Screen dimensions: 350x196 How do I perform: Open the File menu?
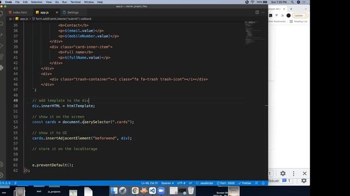[x=17, y=2]
